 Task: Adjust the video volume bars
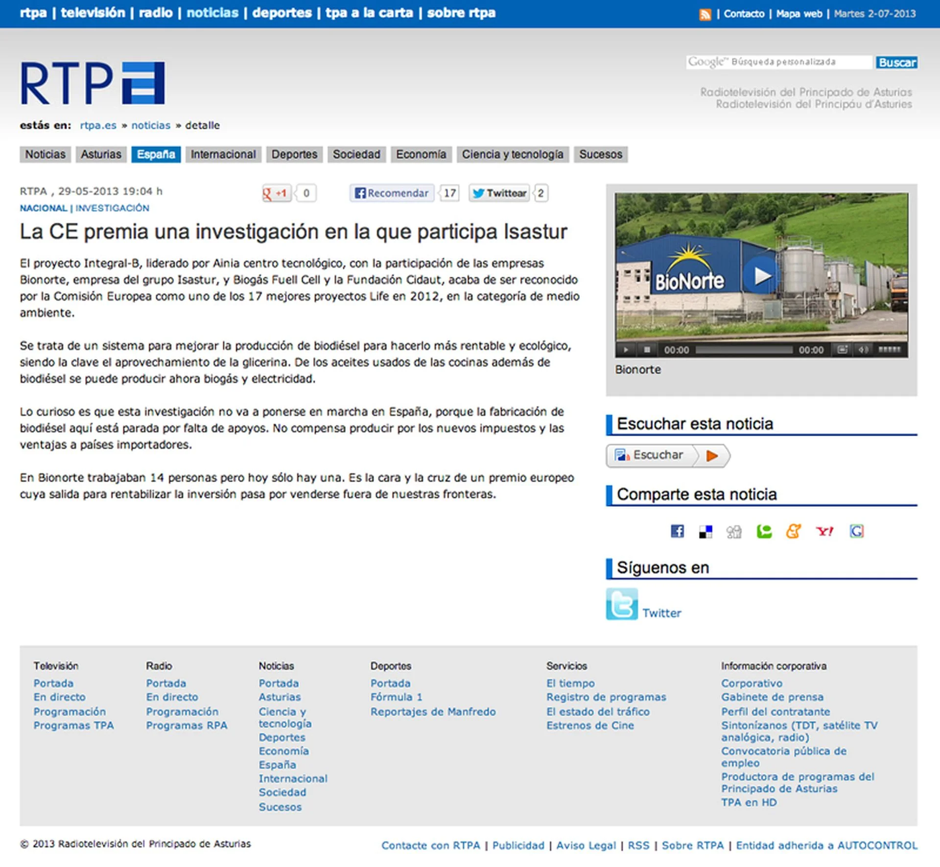coord(890,350)
